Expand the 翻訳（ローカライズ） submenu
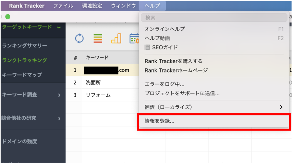This screenshot has width=293, height=163. click(214, 107)
